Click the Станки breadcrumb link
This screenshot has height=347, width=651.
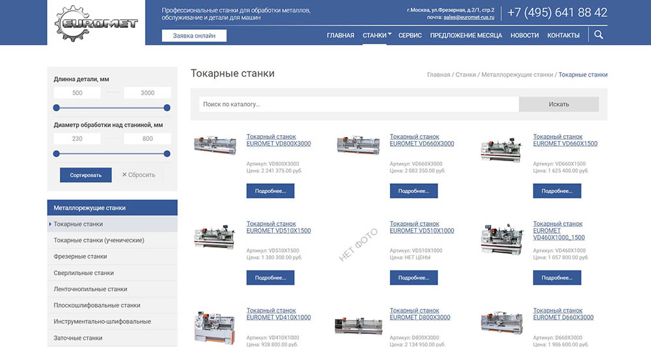[x=465, y=75]
